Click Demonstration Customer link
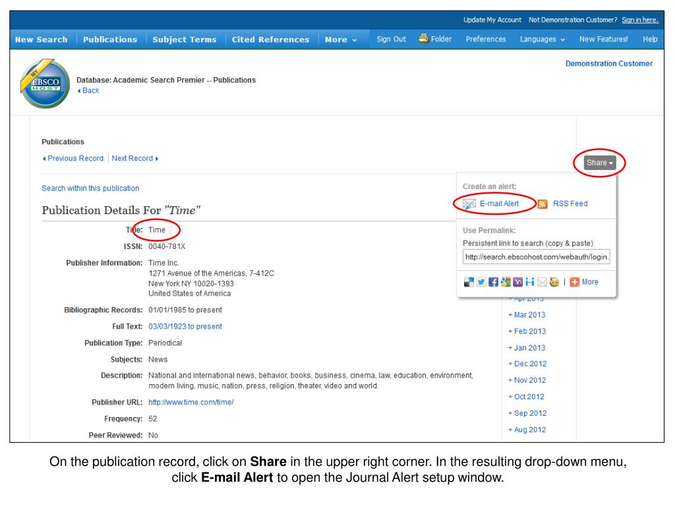Screen dimensions: 675x506 click(608, 64)
